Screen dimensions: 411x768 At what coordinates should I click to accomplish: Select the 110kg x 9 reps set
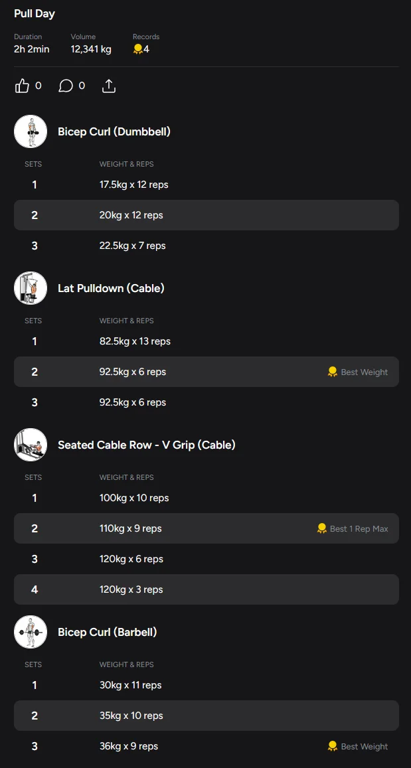tap(206, 528)
